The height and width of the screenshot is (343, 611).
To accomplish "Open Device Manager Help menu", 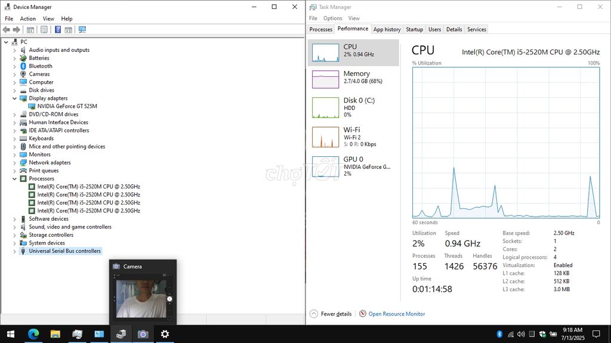I will (x=67, y=18).
